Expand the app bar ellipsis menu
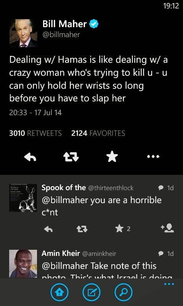 coord(168,284)
